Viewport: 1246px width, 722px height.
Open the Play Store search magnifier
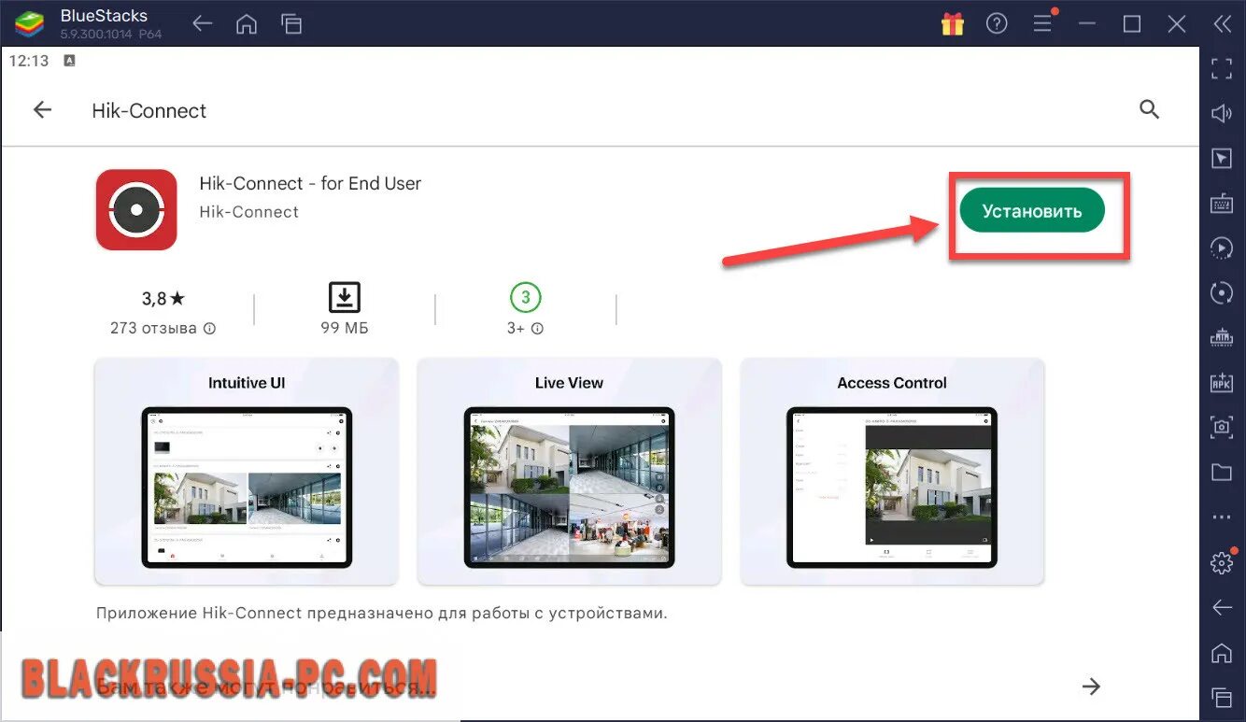[x=1149, y=110]
